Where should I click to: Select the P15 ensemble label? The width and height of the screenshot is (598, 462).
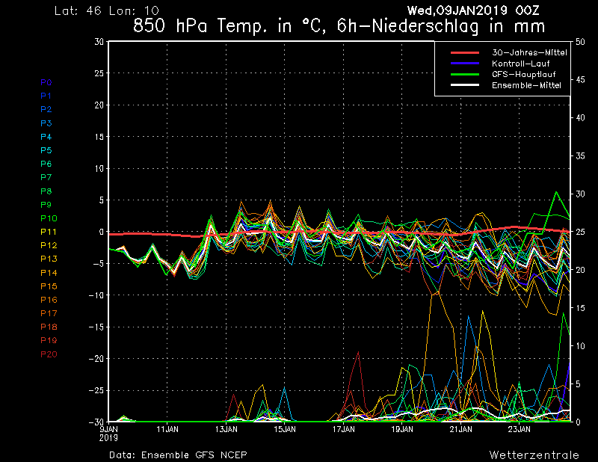click(x=49, y=286)
